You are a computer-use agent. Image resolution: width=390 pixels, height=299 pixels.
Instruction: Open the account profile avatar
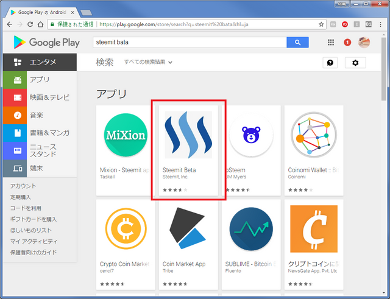(364, 43)
